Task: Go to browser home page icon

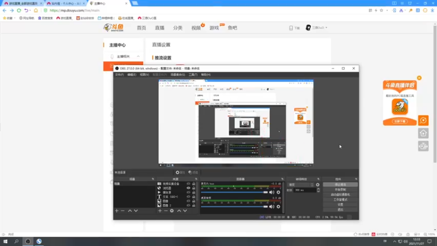Action: (x=36, y=10)
